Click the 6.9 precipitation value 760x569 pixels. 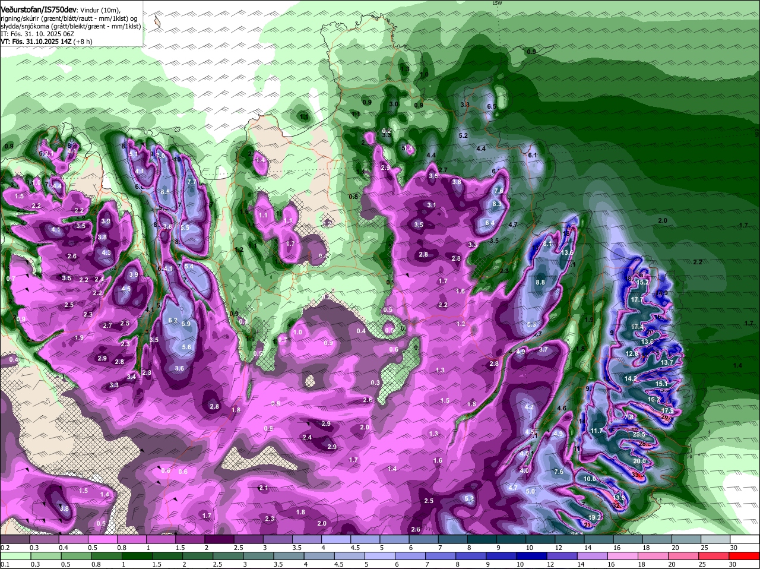[186, 324]
